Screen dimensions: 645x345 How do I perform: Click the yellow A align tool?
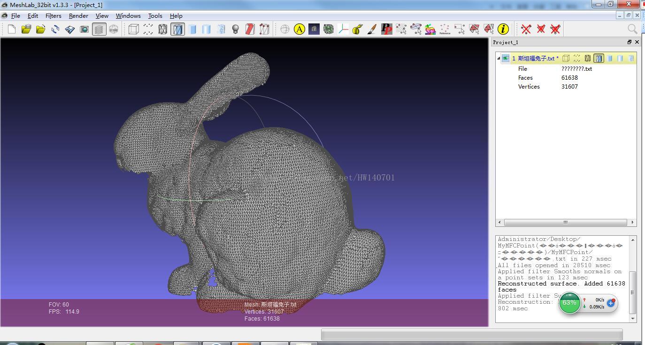pyautogui.click(x=299, y=29)
